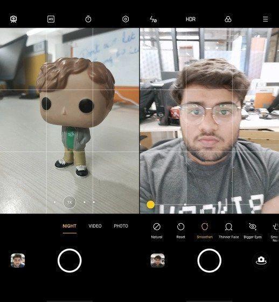Open the left gallery thumbnail preview
Image resolution: width=279 pixels, height=302 pixels.
click(x=18, y=260)
